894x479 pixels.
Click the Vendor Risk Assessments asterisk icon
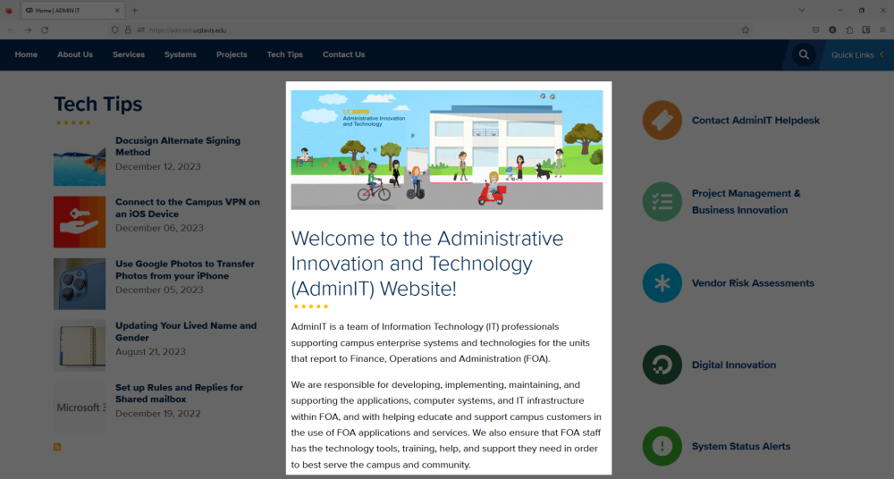point(662,283)
